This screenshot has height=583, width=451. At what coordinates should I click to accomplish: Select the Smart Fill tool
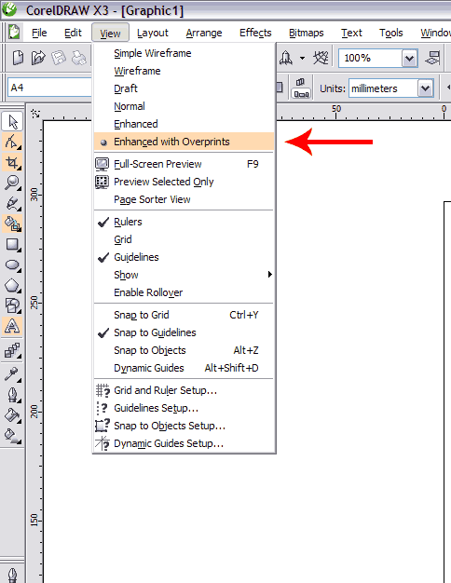[x=12, y=224]
